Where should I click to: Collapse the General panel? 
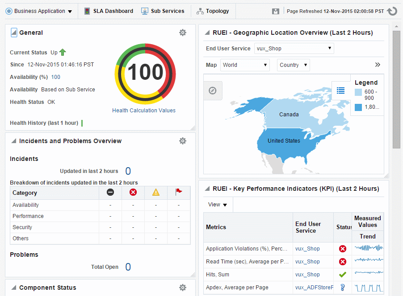[14, 33]
